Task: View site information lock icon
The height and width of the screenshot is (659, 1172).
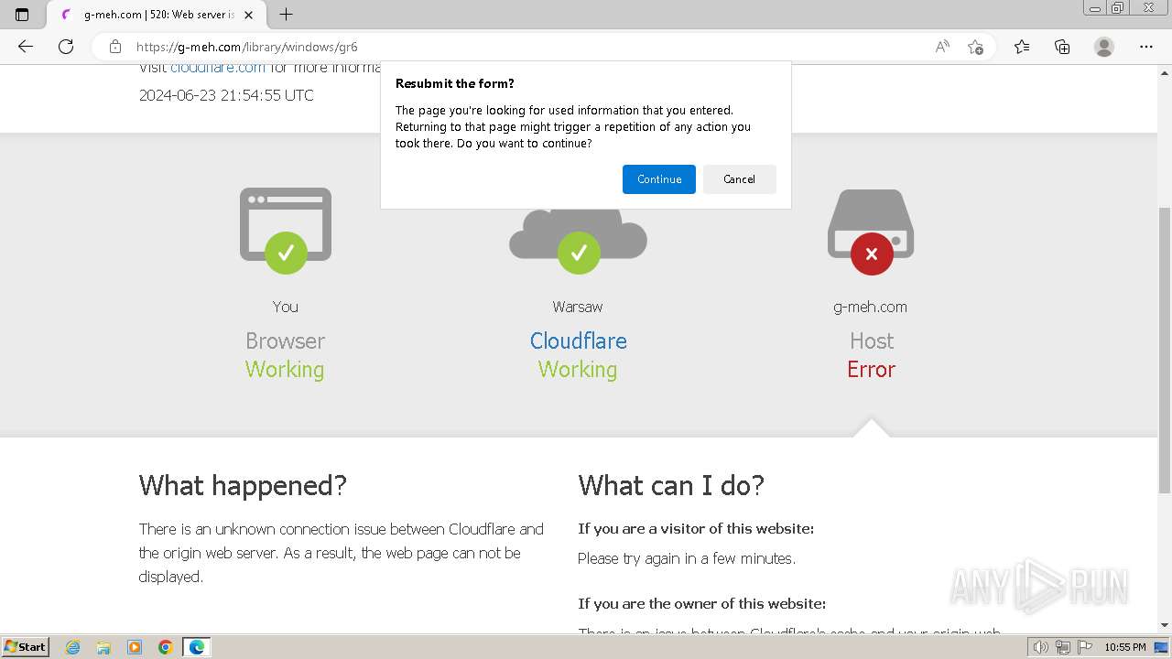Action: pos(114,47)
